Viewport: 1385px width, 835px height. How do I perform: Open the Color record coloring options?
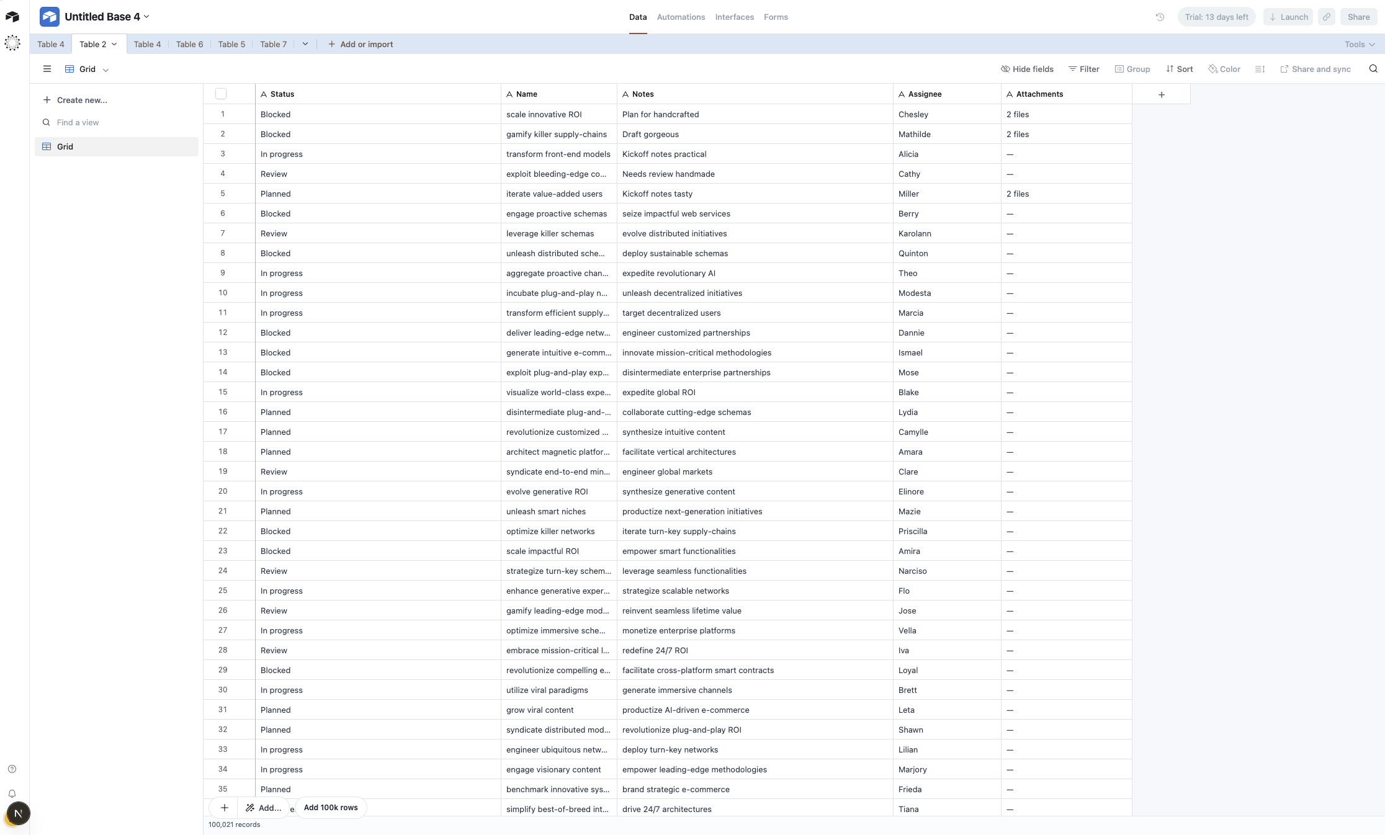point(1224,69)
